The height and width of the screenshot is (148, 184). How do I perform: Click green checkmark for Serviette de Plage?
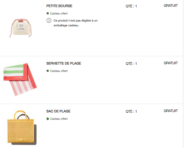coord(48,71)
